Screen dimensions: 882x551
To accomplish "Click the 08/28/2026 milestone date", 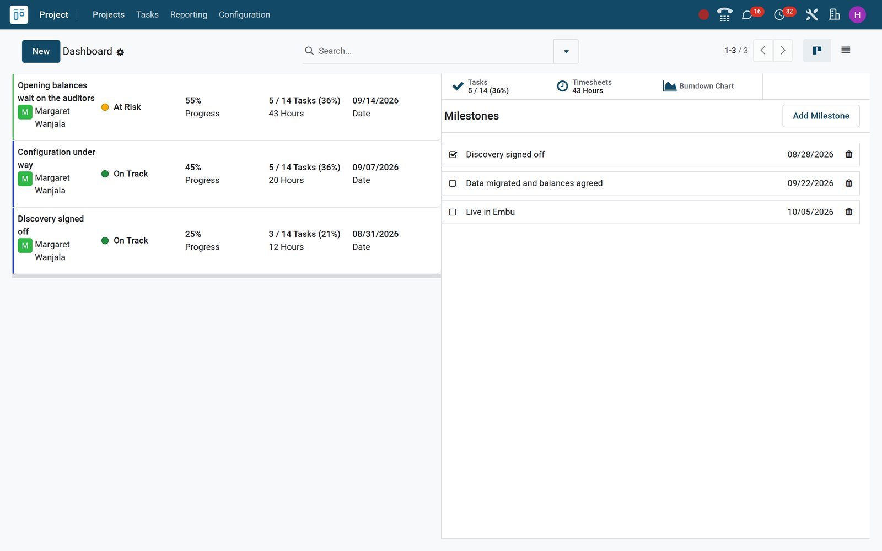I will click(810, 155).
